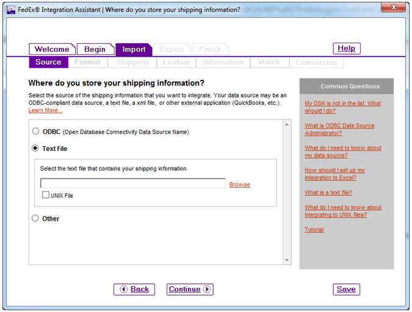Click the FedEx Integration Assistant title bar icon

point(11,10)
